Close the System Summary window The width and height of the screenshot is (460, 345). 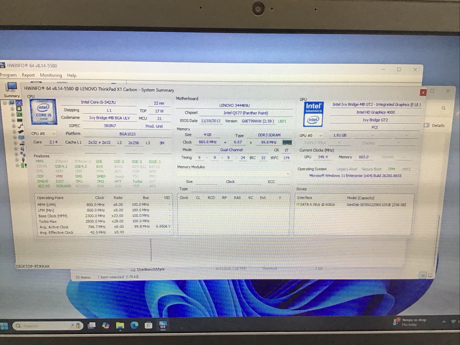(423, 92)
